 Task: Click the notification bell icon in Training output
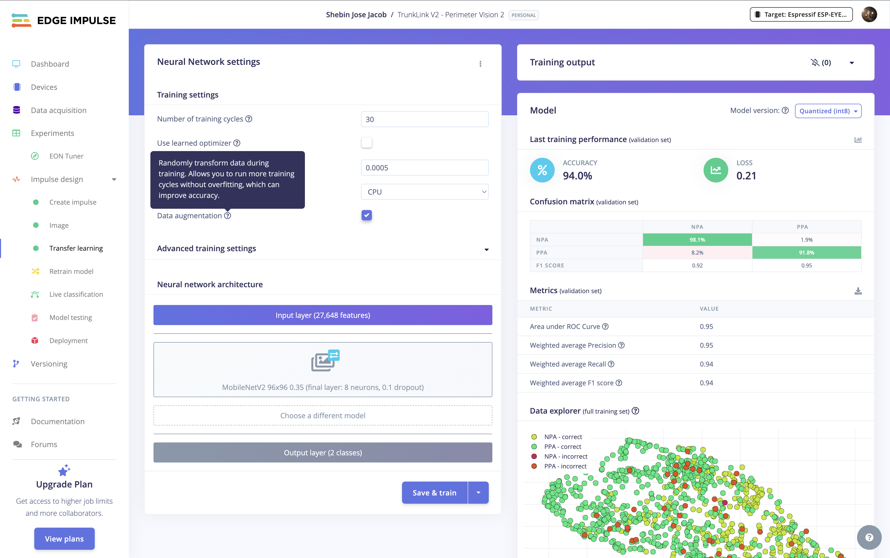(x=815, y=62)
